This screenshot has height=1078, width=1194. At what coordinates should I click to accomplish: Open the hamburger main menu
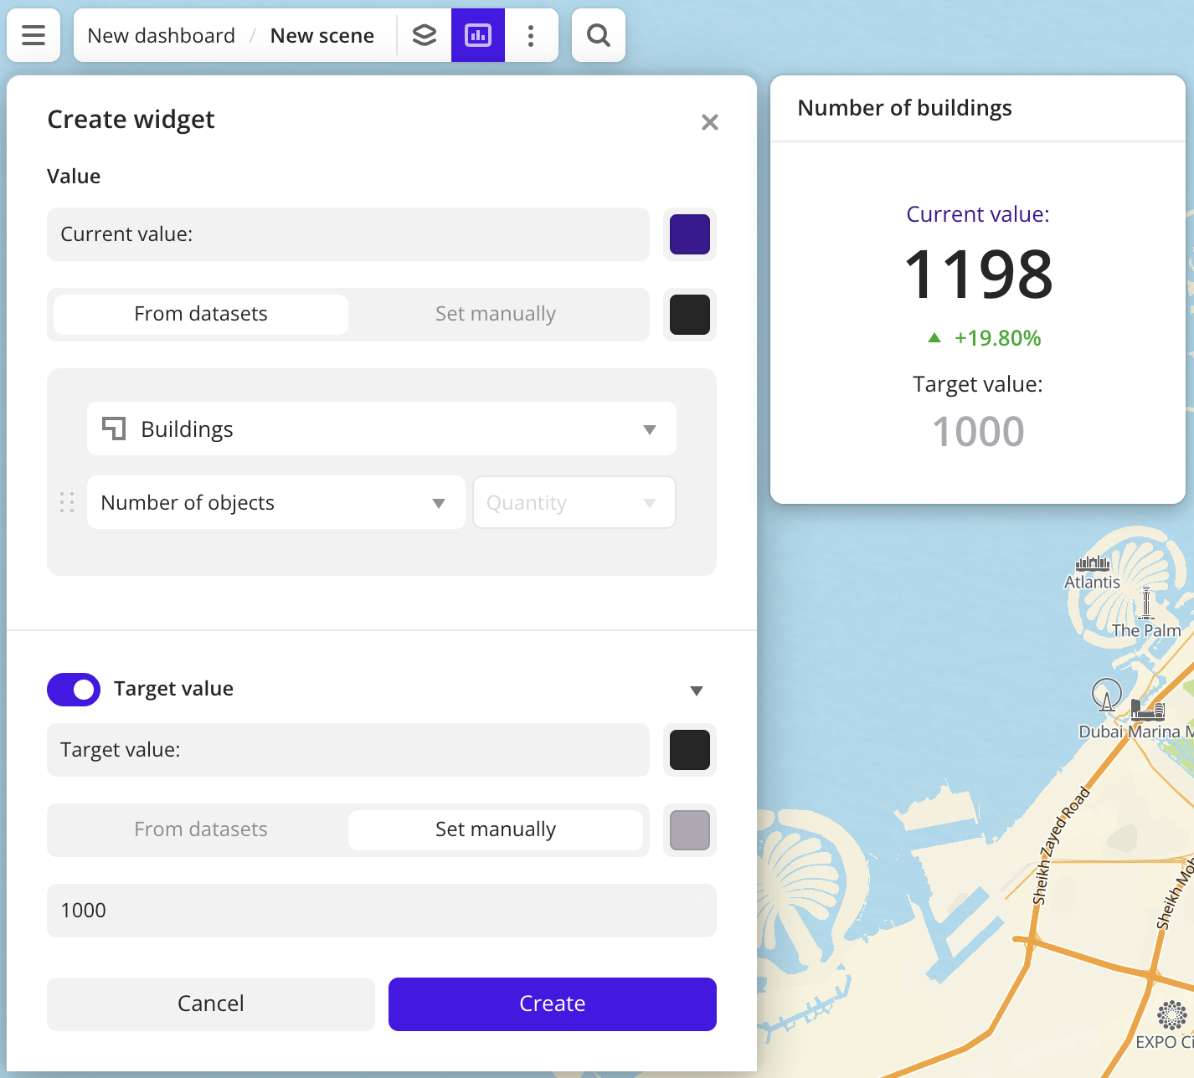click(33, 35)
